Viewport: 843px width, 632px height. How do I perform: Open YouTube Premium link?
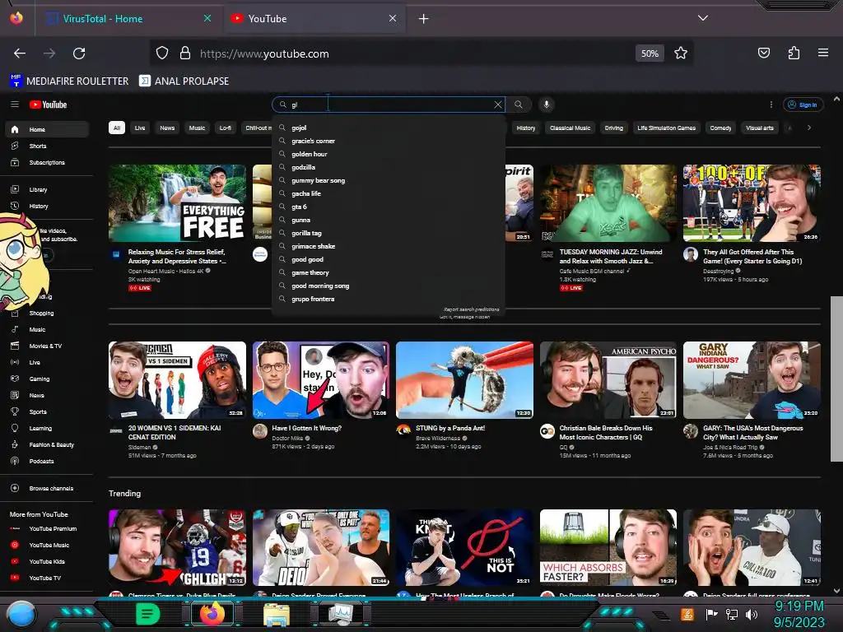(47, 529)
